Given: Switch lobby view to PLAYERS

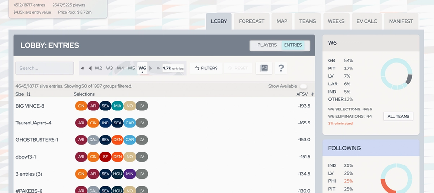Looking at the screenshot, I should click(267, 45).
